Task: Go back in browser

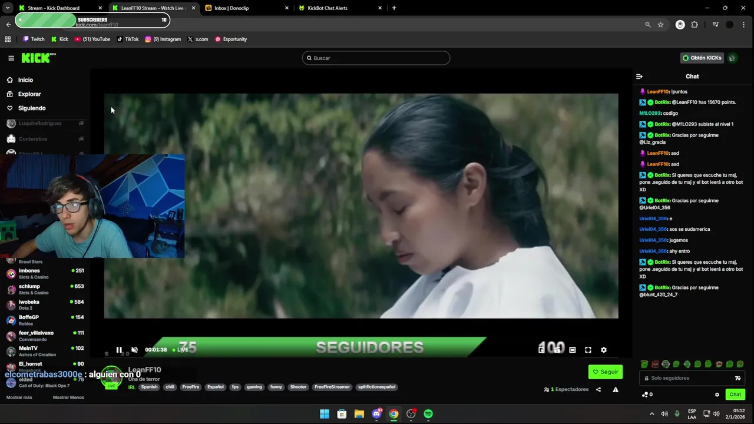Action: pyautogui.click(x=8, y=25)
